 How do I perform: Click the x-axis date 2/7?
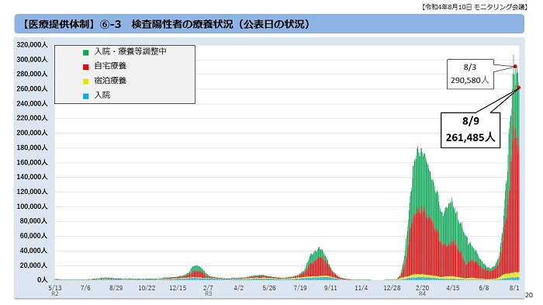[208, 288]
